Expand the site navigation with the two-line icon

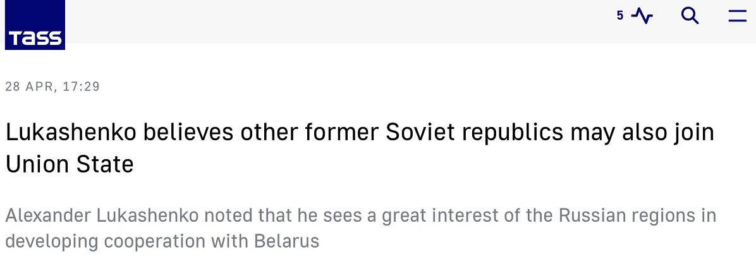[737, 16]
